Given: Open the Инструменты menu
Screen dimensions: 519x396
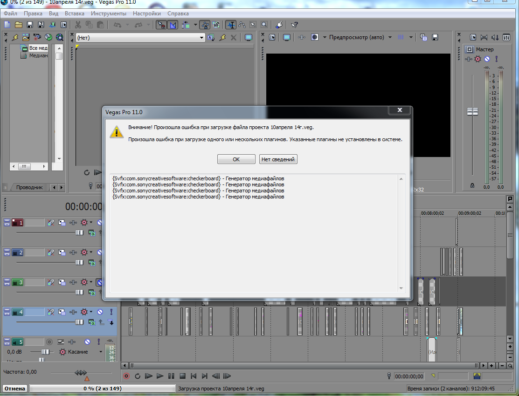Looking at the screenshot, I should tap(109, 14).
